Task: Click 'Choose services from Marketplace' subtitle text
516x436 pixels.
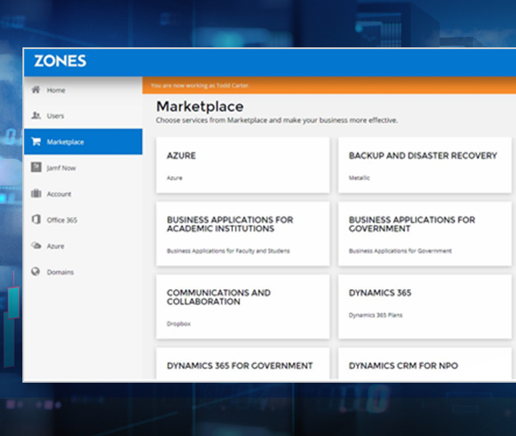Action: pyautogui.click(x=277, y=120)
